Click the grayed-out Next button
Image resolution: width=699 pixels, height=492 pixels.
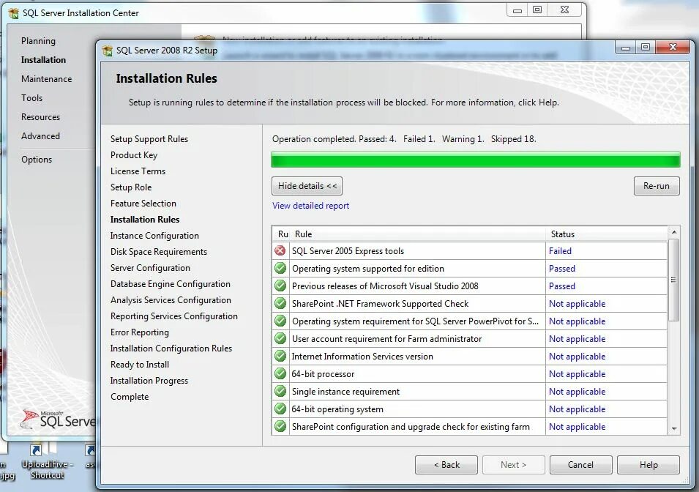tap(514, 465)
